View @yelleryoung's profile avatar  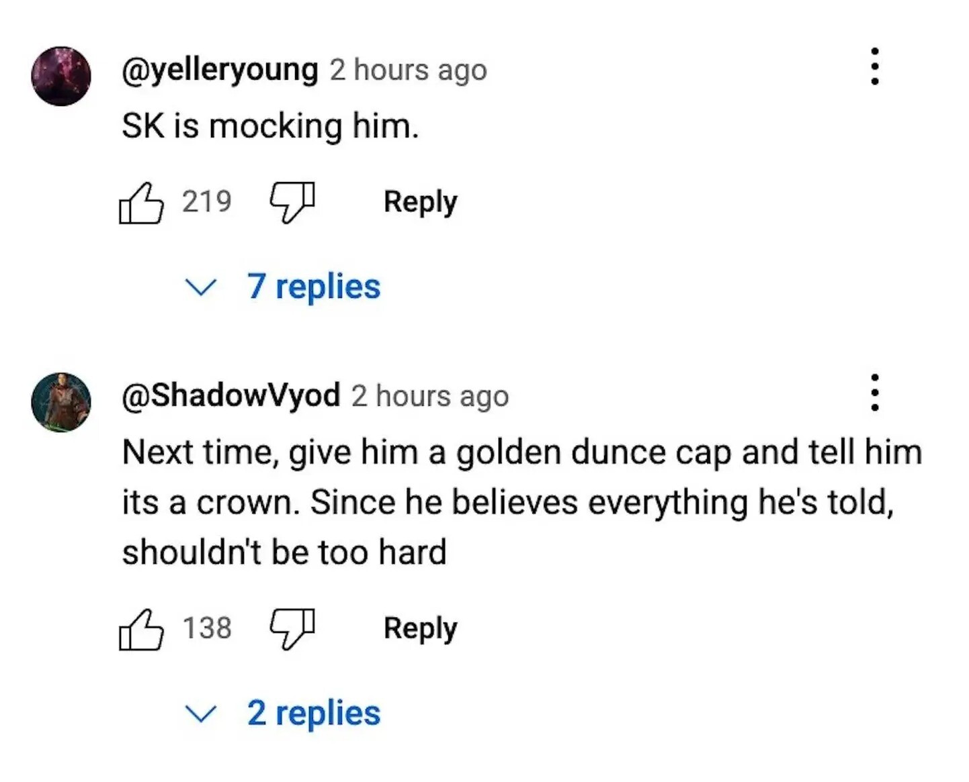[x=61, y=76]
